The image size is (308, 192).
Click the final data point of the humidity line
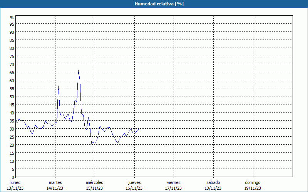coord(139,129)
